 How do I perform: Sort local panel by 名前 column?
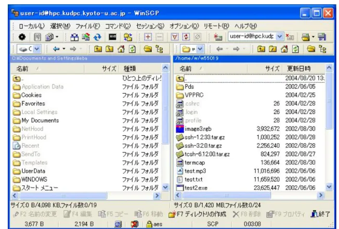pyautogui.click(x=47, y=69)
